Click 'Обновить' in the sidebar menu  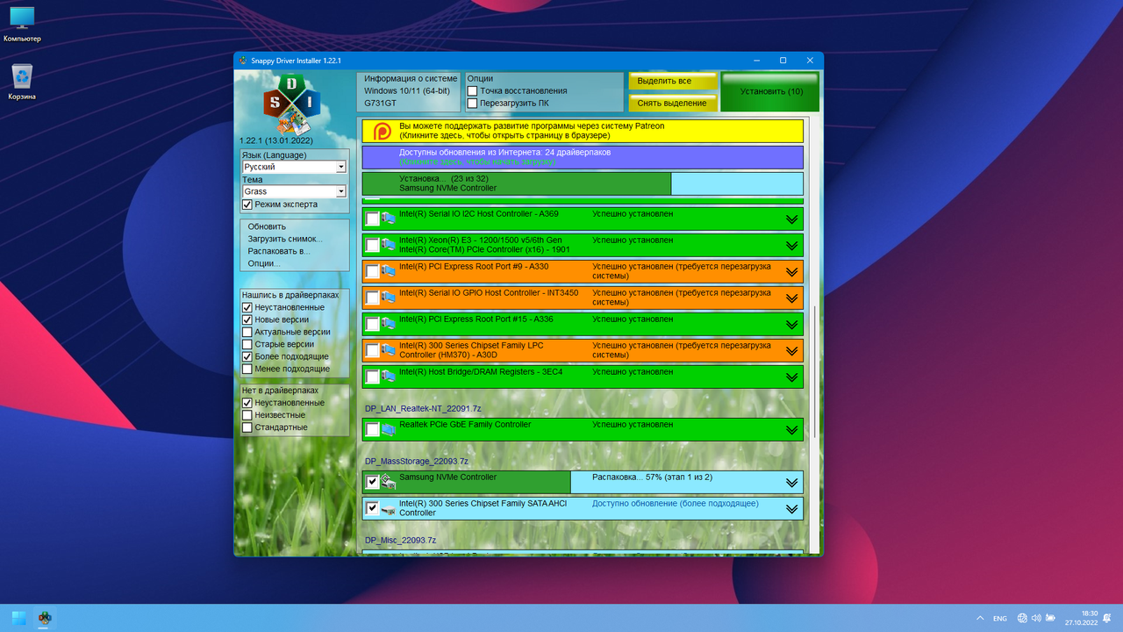(267, 226)
